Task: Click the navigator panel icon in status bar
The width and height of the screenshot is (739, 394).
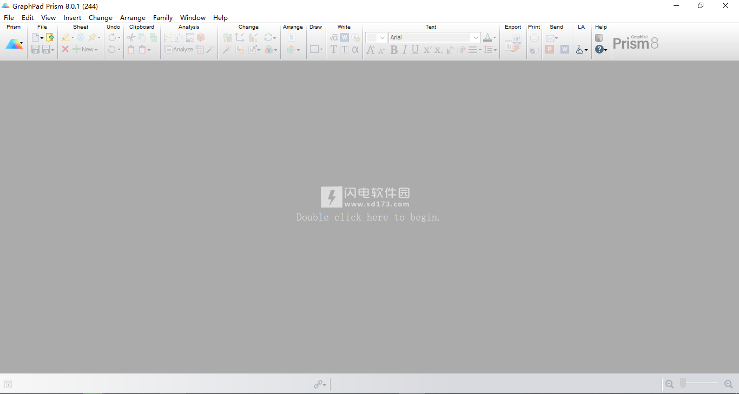Action: pyautogui.click(x=8, y=384)
